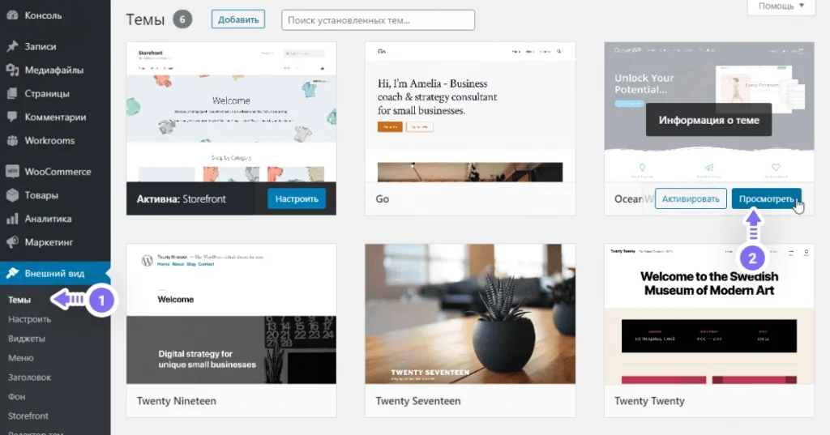This screenshot has height=435, width=830.
Task: Open the Меню submenu entry
Action: tap(20, 358)
